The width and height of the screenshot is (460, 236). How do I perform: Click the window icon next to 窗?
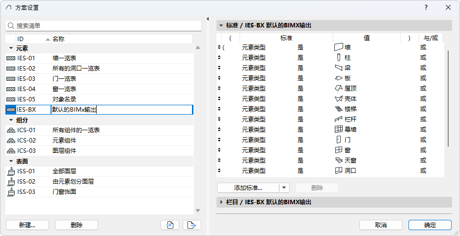pyautogui.click(x=339, y=150)
